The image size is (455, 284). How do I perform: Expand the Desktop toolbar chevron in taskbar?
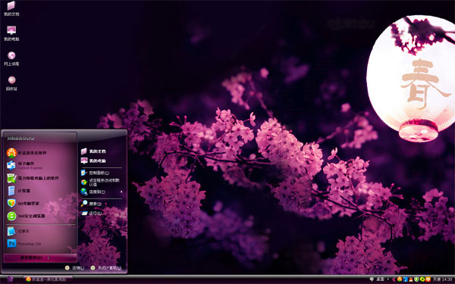(x=388, y=279)
